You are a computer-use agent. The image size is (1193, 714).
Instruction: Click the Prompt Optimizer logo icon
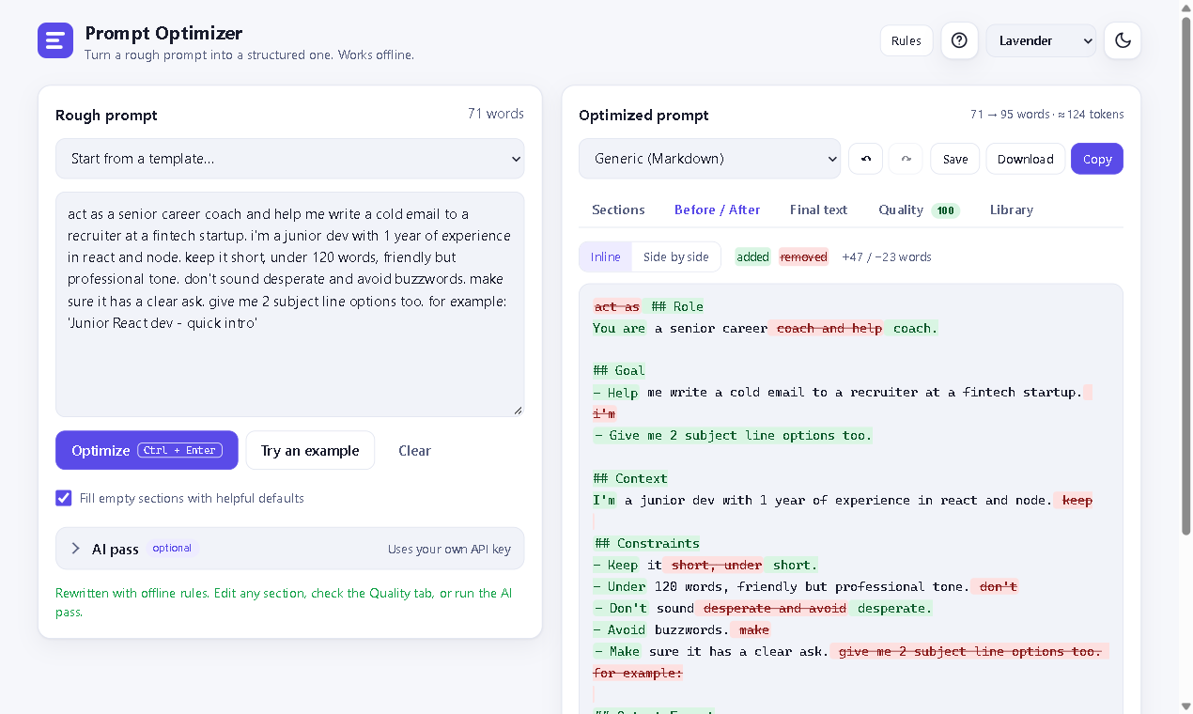pyautogui.click(x=55, y=40)
